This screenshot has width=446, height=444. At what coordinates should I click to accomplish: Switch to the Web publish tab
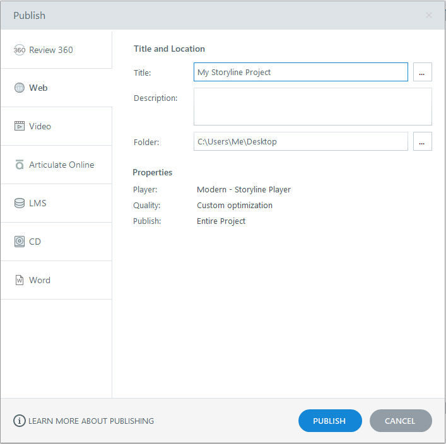(x=38, y=88)
